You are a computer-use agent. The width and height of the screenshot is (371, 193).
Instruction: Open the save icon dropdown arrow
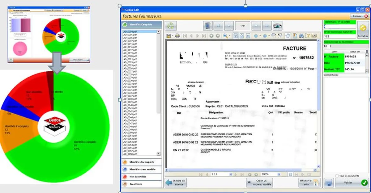pyautogui.click(x=172, y=36)
